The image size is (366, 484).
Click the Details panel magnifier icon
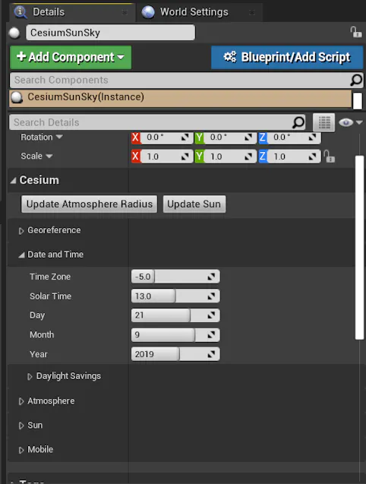[21, 12]
